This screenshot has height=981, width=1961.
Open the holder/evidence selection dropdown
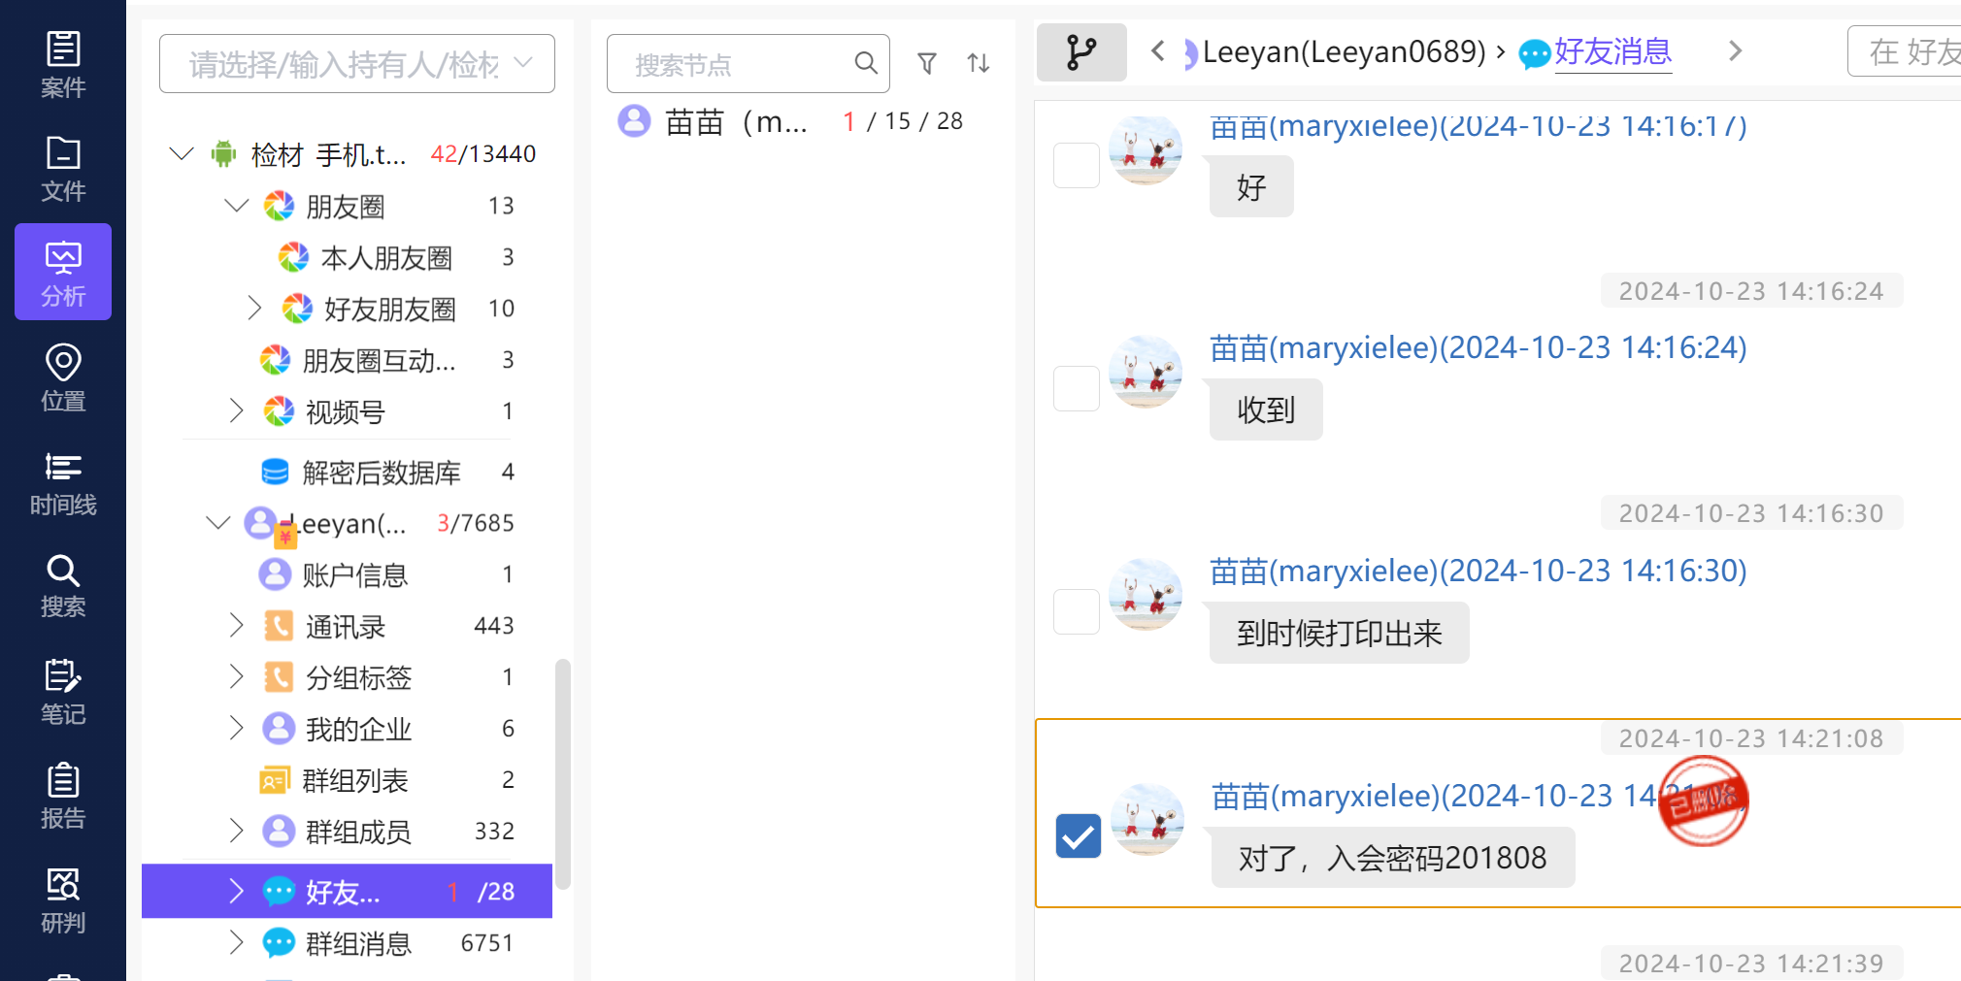(356, 64)
